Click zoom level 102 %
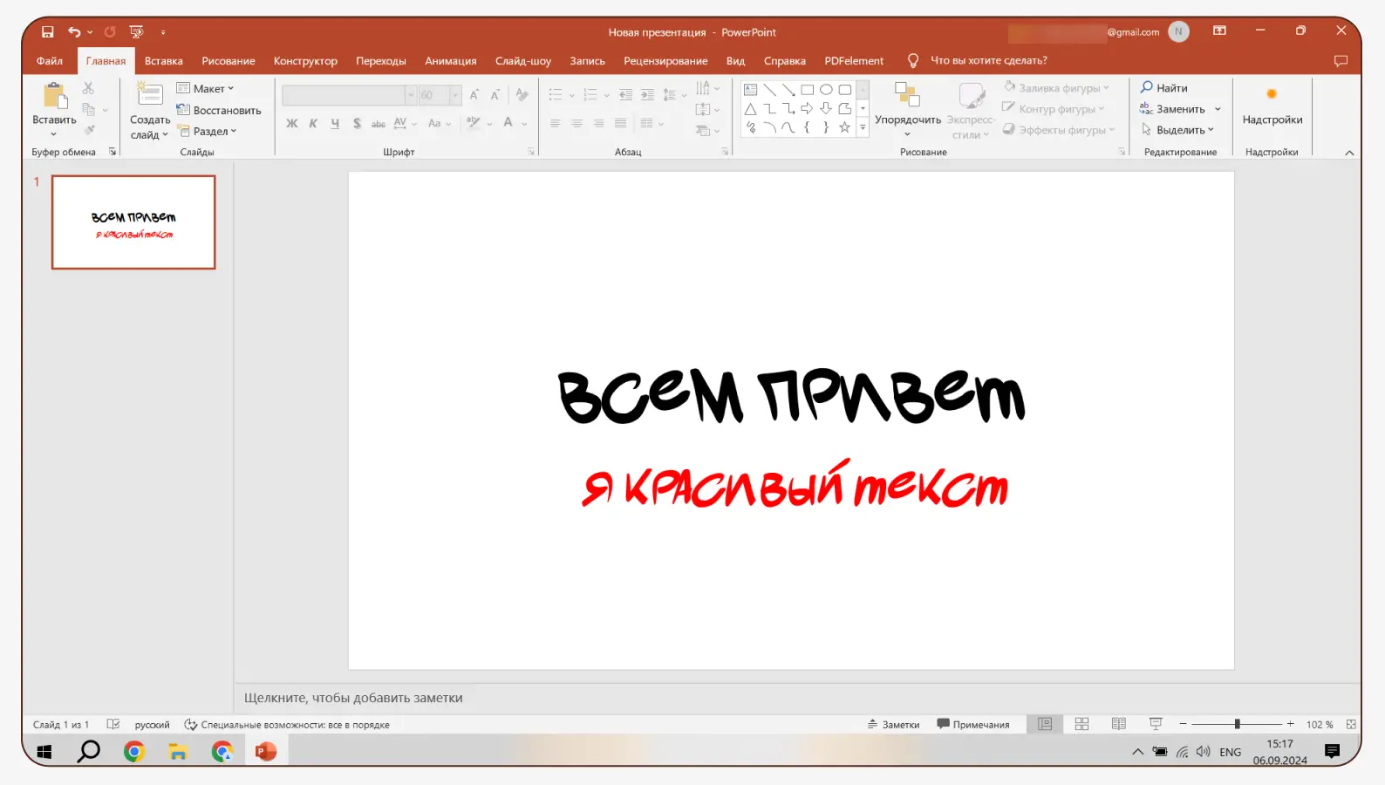Image resolution: width=1385 pixels, height=785 pixels. tap(1320, 724)
